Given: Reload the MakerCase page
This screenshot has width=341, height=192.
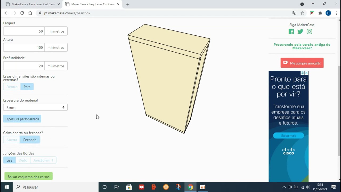Looking at the screenshot, I should [22, 13].
